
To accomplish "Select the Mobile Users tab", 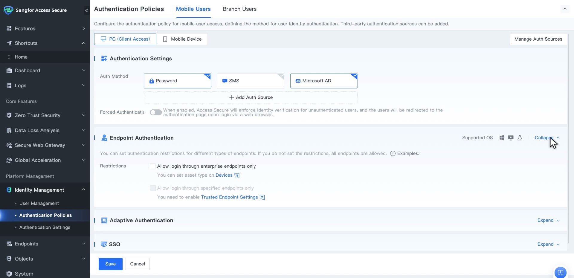I will [193, 9].
